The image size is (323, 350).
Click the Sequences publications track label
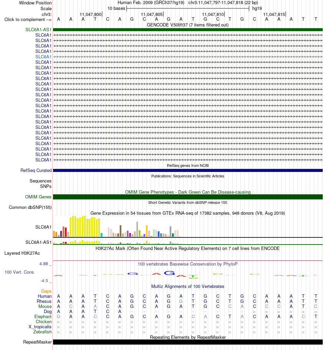click(40, 181)
